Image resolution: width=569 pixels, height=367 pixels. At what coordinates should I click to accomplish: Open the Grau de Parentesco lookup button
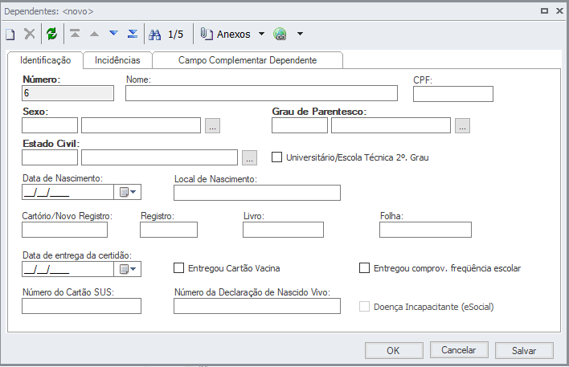pyautogui.click(x=463, y=126)
